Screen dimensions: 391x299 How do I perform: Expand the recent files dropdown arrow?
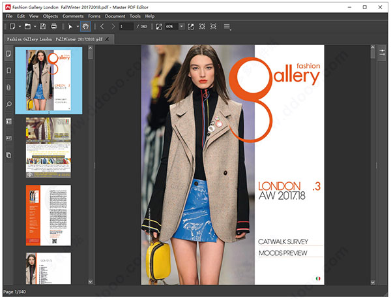(x=35, y=27)
